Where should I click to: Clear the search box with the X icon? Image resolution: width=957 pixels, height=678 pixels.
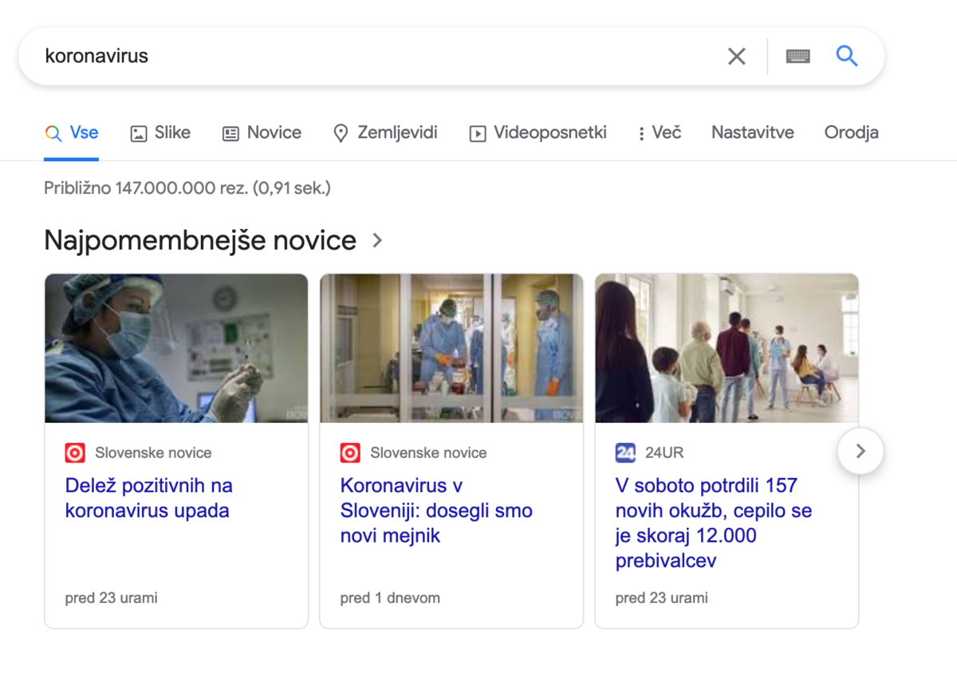pyautogui.click(x=736, y=57)
